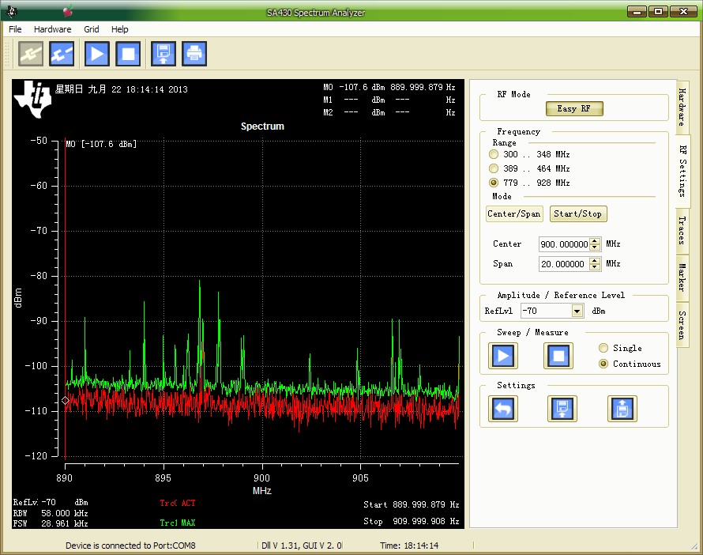
Task: Open the RefLvl dropdown
Action: tap(577, 311)
